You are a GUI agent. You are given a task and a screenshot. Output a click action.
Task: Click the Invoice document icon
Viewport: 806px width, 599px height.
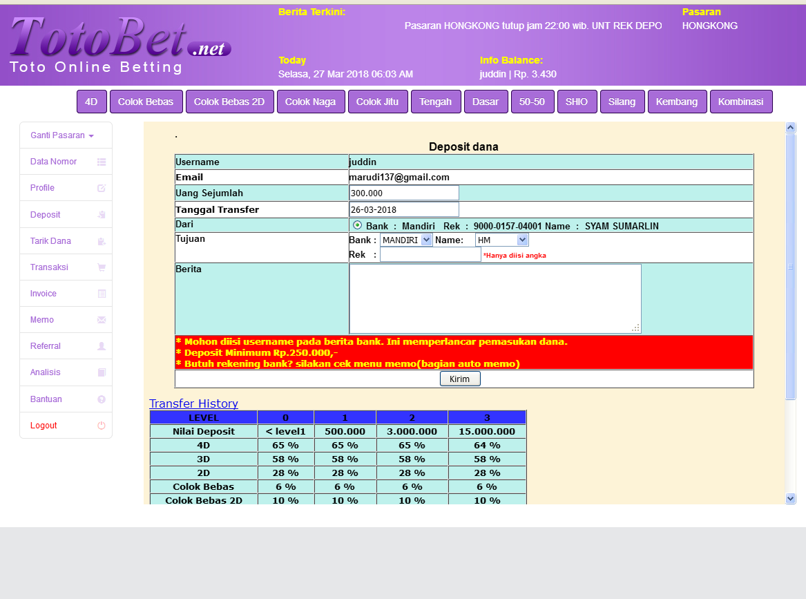pyautogui.click(x=102, y=294)
